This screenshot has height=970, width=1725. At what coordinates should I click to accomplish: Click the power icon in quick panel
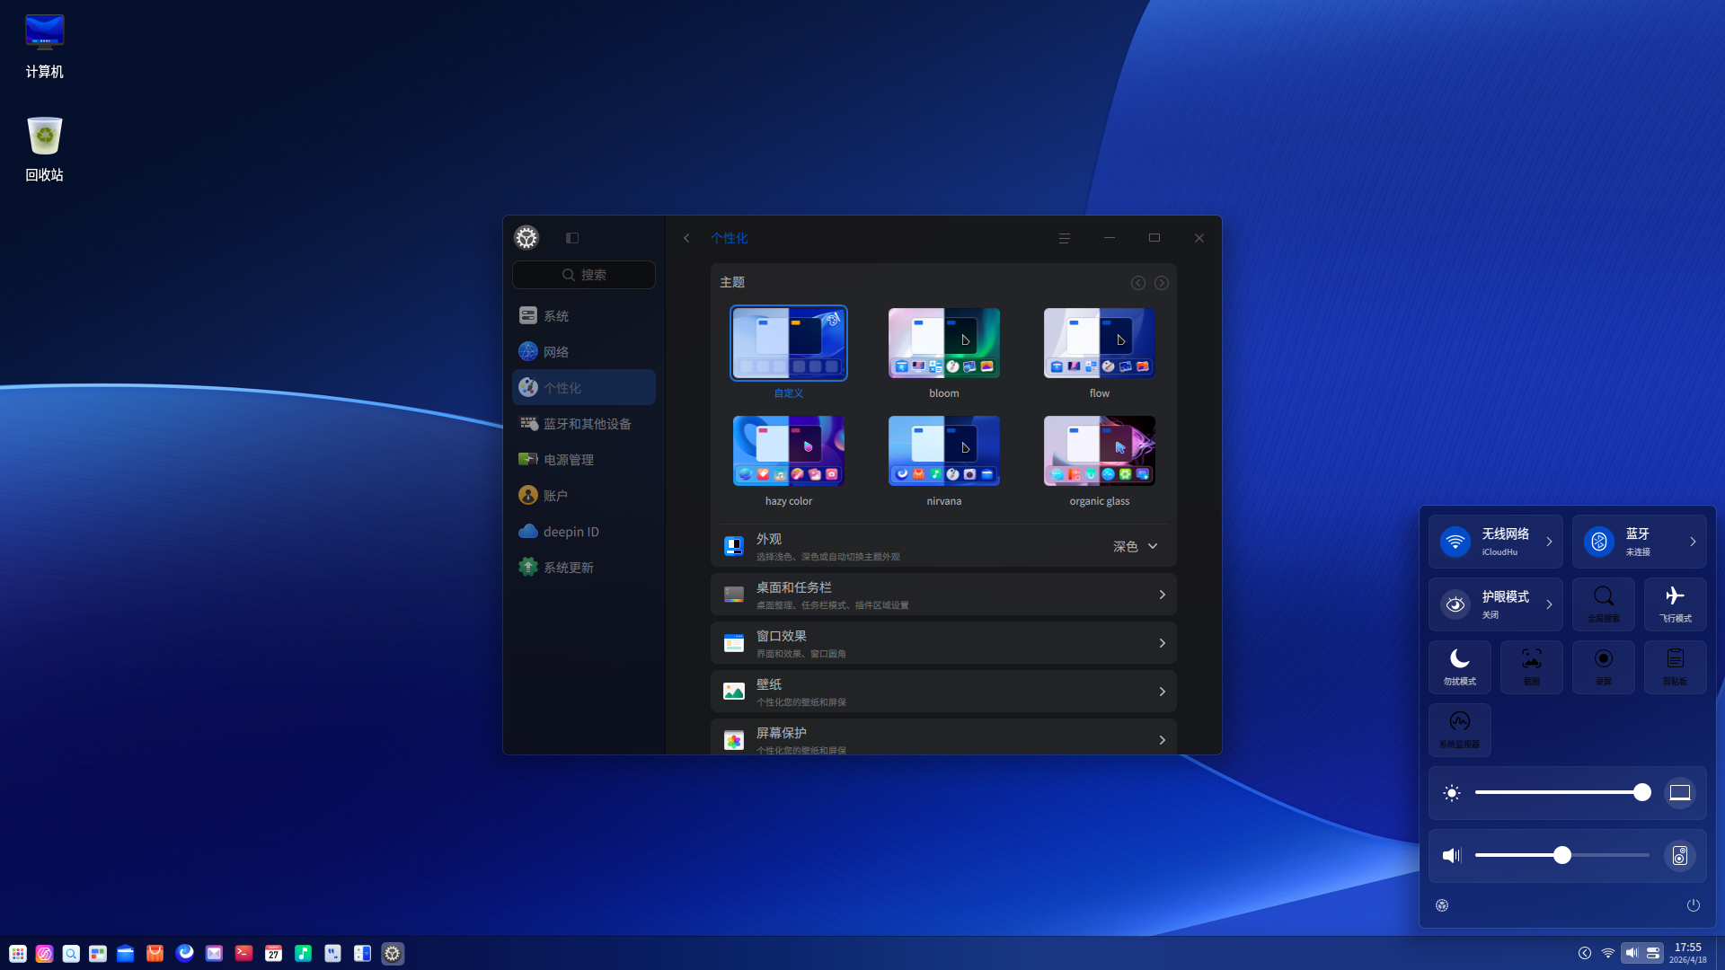[x=1693, y=905]
